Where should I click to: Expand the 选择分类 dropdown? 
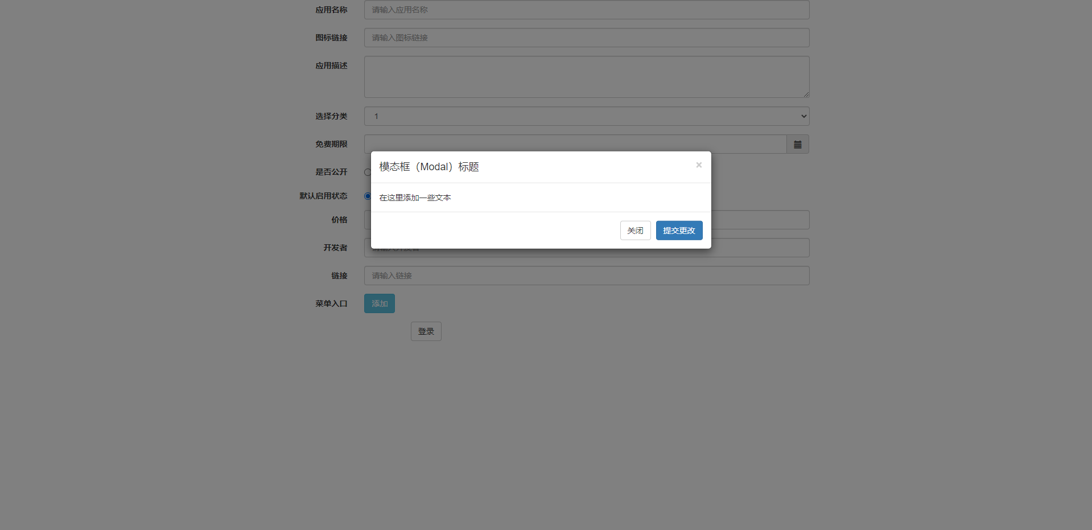pyautogui.click(x=587, y=116)
